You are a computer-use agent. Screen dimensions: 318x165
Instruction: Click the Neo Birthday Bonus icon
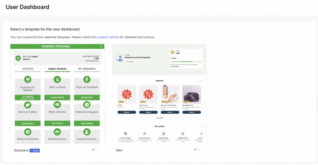pyautogui.click(x=164, y=134)
